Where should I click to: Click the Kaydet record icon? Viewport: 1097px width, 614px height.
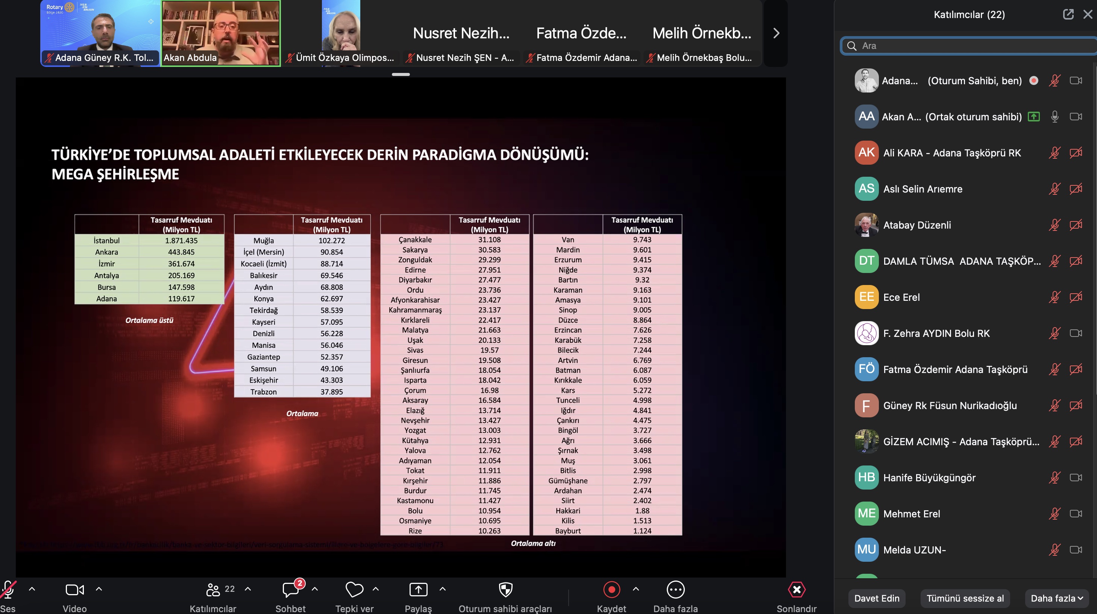(611, 590)
